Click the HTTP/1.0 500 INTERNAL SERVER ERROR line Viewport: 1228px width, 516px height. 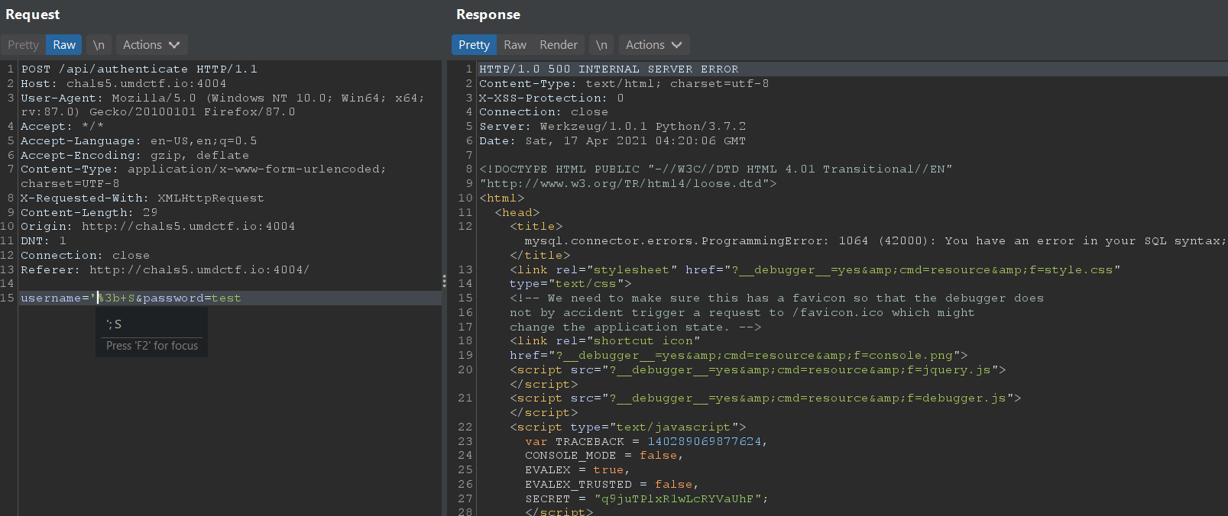[x=609, y=69]
